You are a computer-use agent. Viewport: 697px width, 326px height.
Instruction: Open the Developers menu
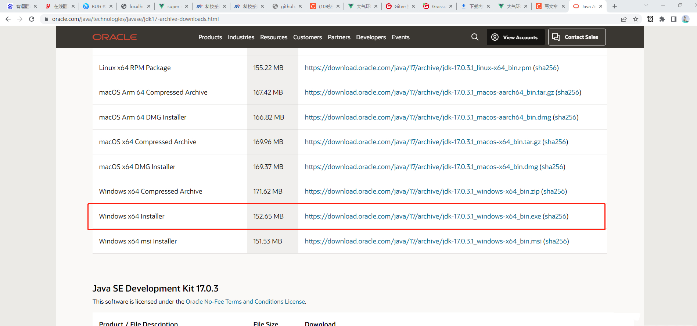[371, 37]
